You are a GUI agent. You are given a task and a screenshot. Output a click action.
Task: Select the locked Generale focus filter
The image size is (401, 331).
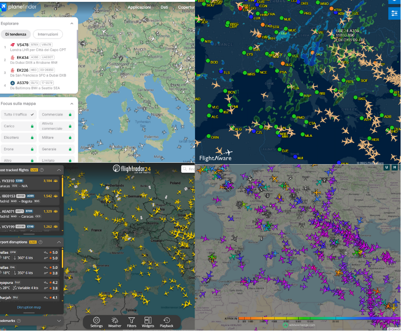click(56, 149)
